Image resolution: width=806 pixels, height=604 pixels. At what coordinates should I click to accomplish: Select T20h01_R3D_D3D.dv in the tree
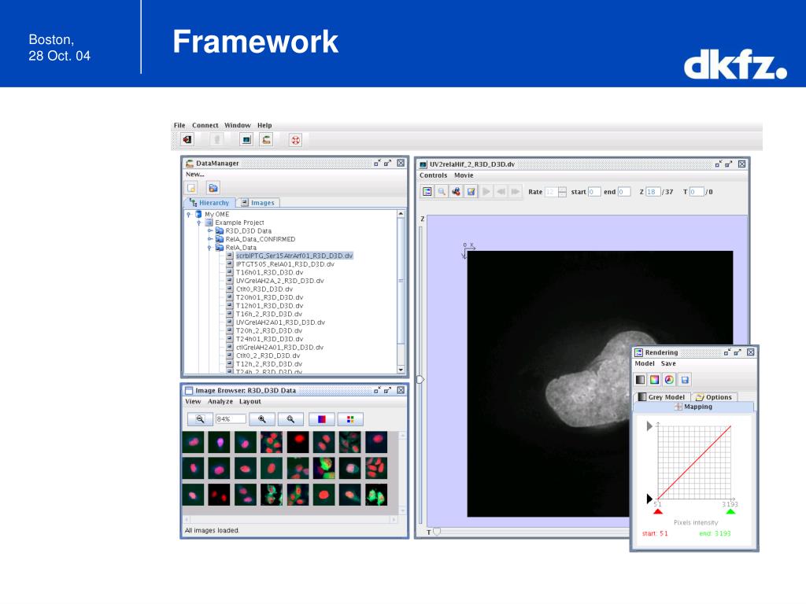click(x=269, y=297)
